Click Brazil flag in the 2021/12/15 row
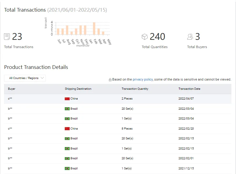The image size is (236, 174). click(x=67, y=168)
